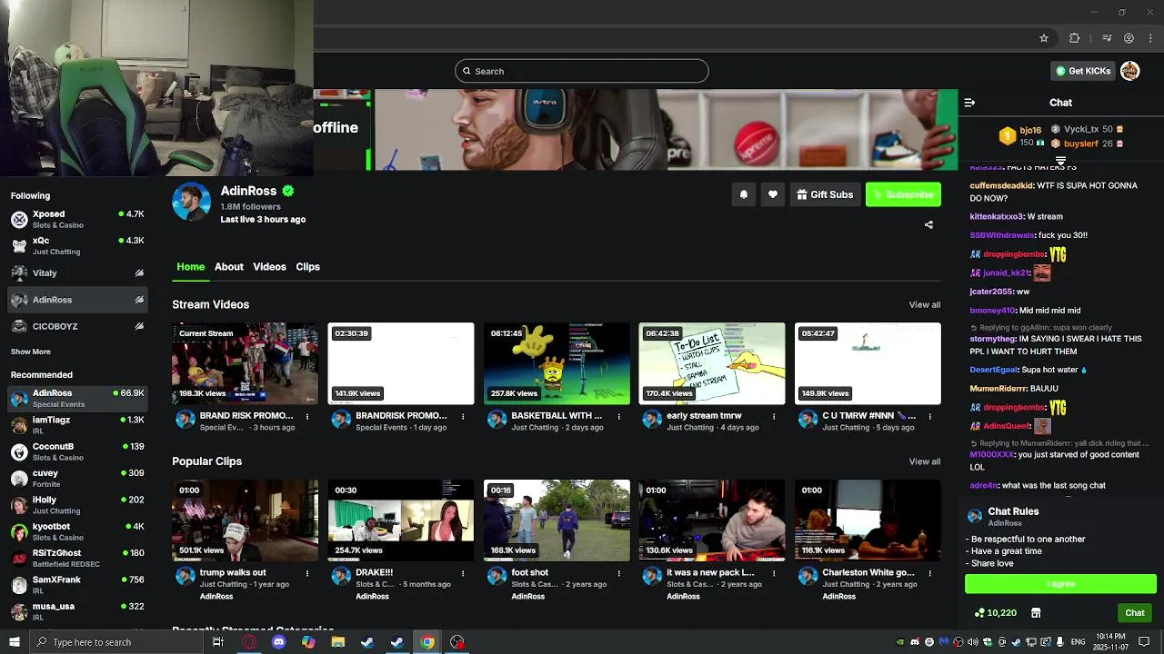Open Discord from the taskbar
This screenshot has width=1164, height=654.
tap(279, 642)
